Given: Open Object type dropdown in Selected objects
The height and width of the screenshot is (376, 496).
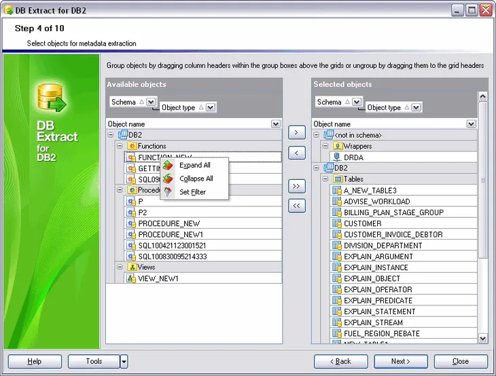Looking at the screenshot, I should coord(416,107).
